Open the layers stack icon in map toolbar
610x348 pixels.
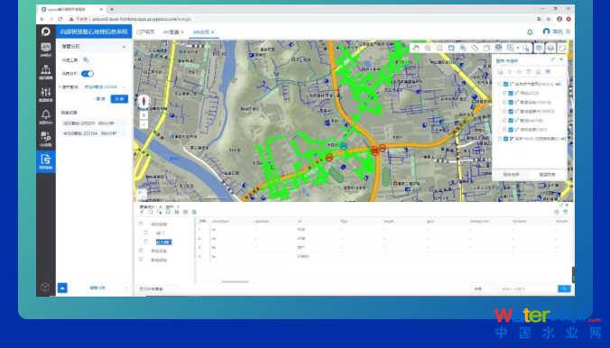click(550, 48)
